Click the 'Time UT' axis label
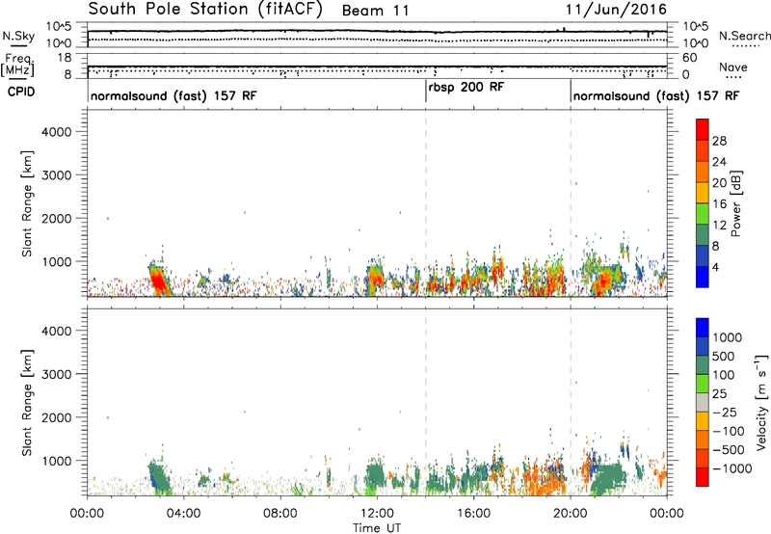The image size is (771, 534). coord(377,527)
